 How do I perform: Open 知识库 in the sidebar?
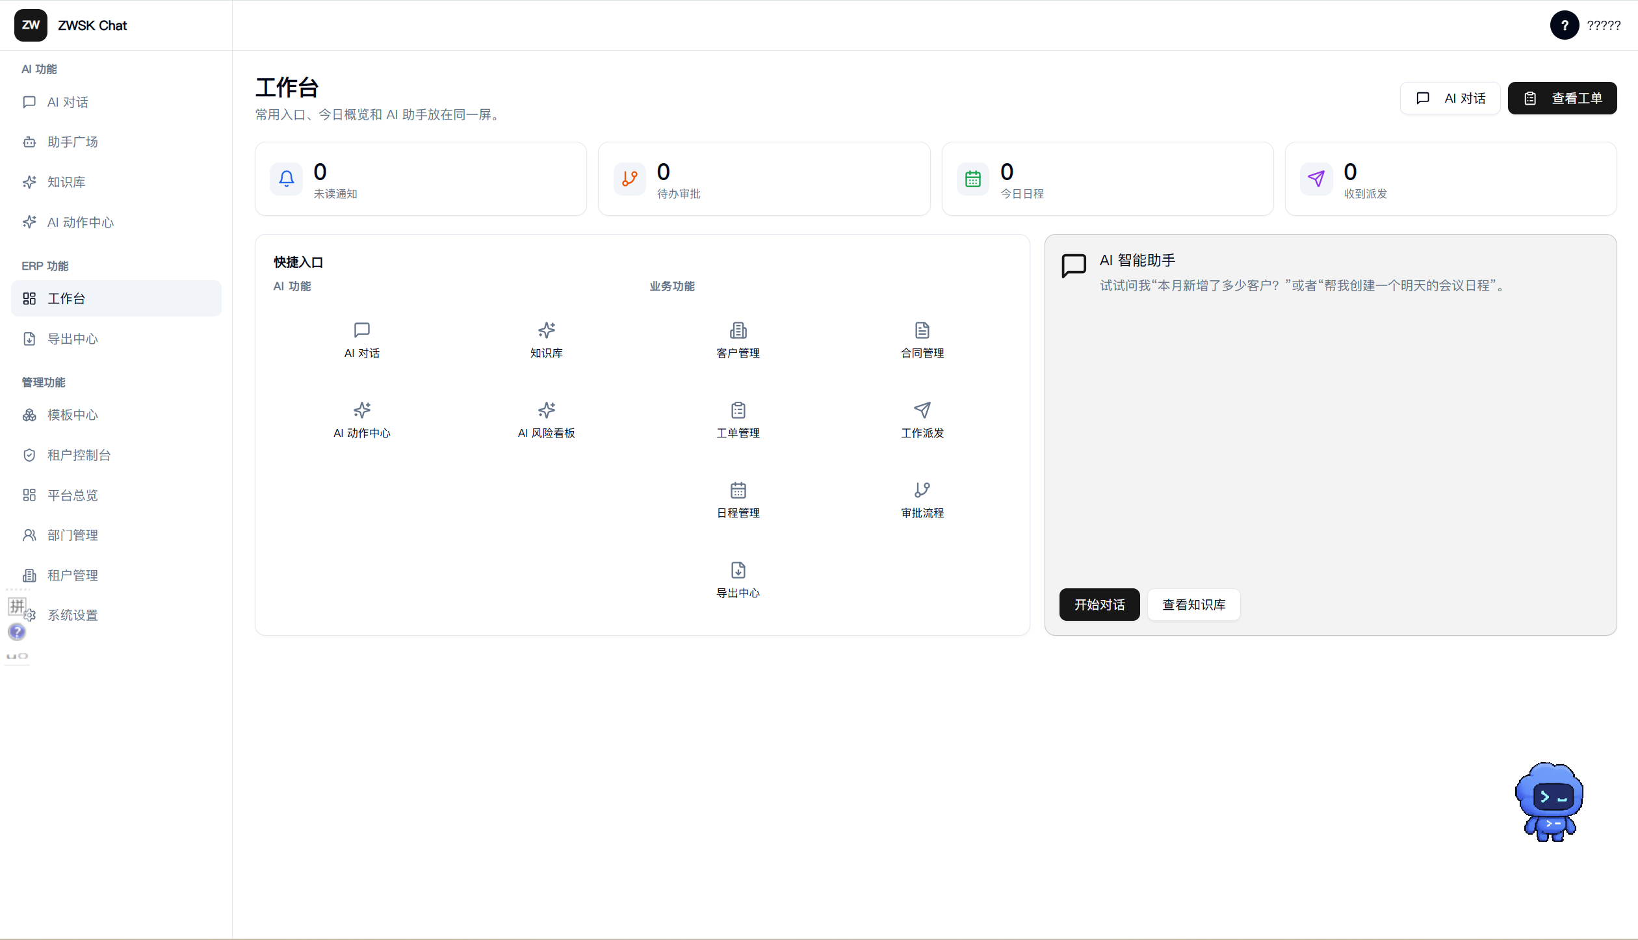pyautogui.click(x=116, y=182)
